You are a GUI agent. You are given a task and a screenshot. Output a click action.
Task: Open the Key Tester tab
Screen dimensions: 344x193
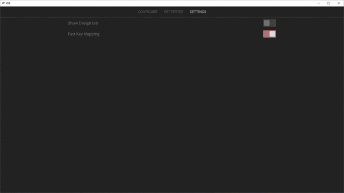173,12
